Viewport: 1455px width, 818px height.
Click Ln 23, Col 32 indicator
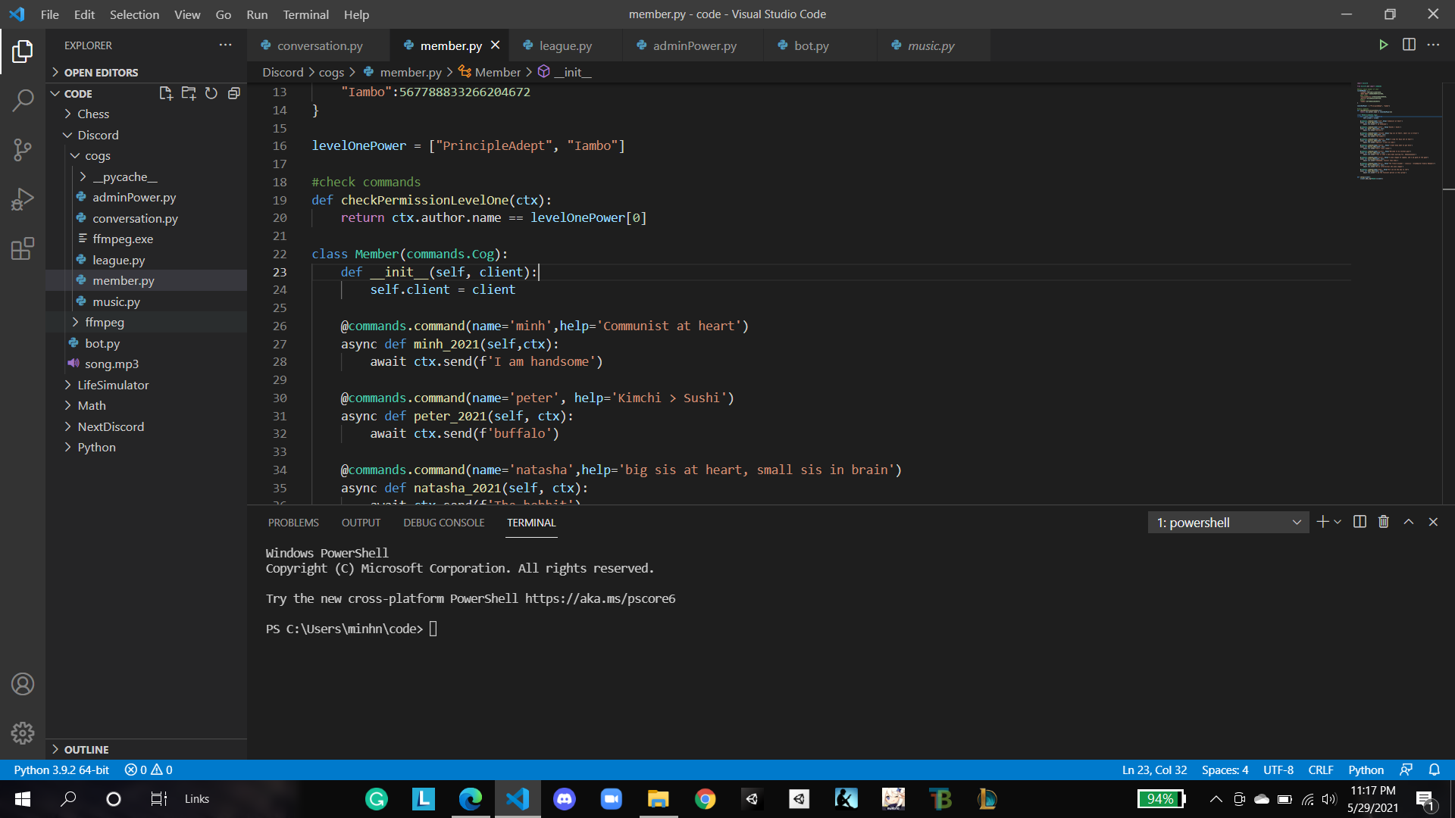coord(1154,770)
